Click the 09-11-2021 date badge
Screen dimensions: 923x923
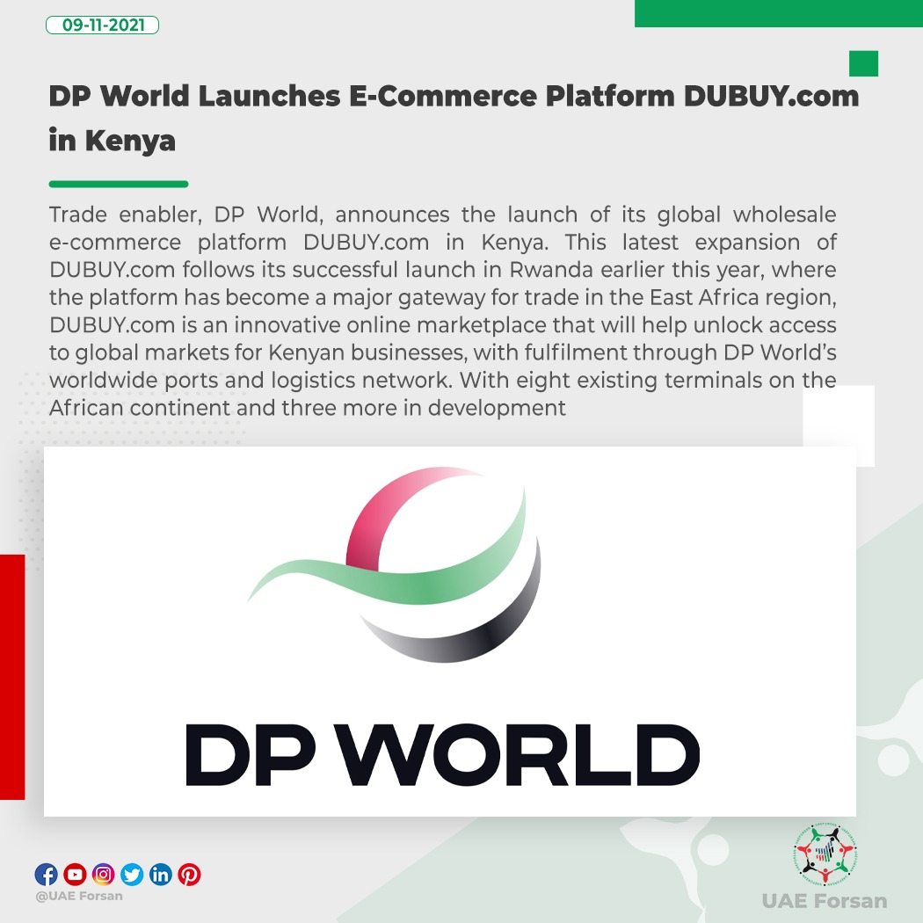pyautogui.click(x=103, y=25)
